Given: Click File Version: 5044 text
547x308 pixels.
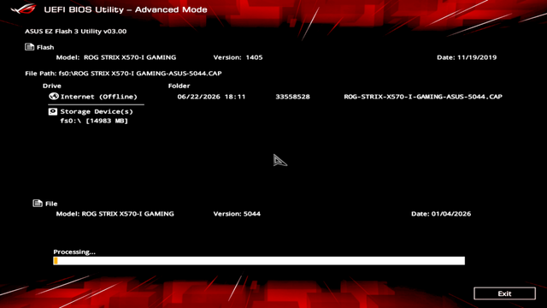Looking at the screenshot, I should [237, 214].
